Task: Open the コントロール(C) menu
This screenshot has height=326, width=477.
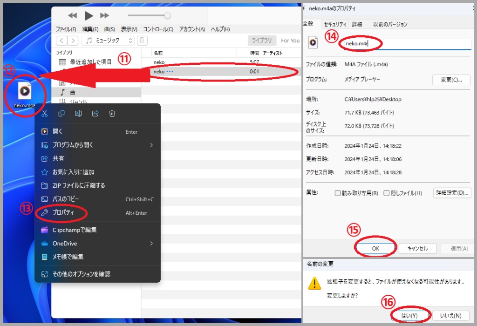Action: 158,29
